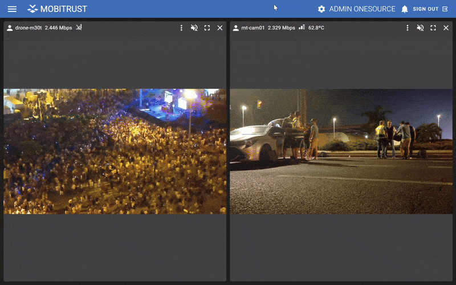This screenshot has height=285, width=456.
Task: Expand drone-m30t stream to fullscreen
Action: pyautogui.click(x=207, y=28)
